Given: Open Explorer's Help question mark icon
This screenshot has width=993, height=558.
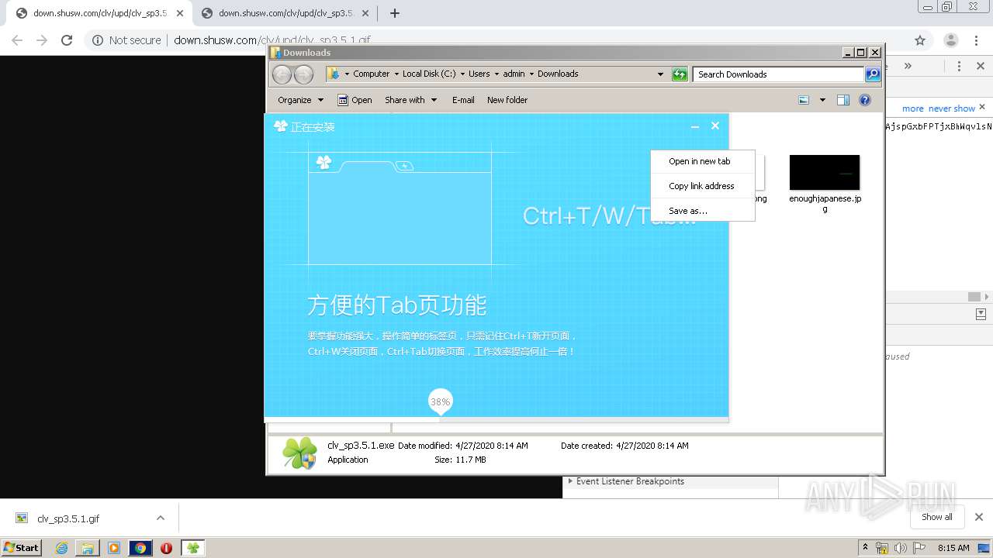Looking at the screenshot, I should point(865,100).
